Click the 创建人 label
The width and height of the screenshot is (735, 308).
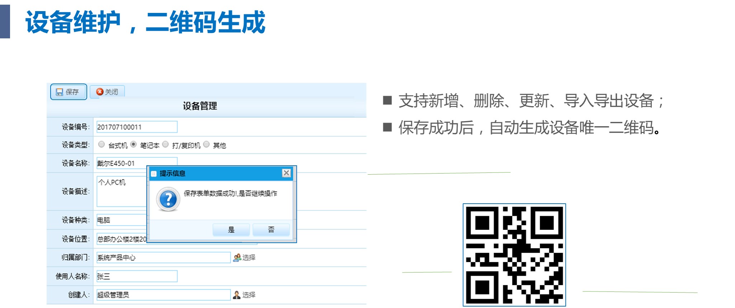point(79,295)
